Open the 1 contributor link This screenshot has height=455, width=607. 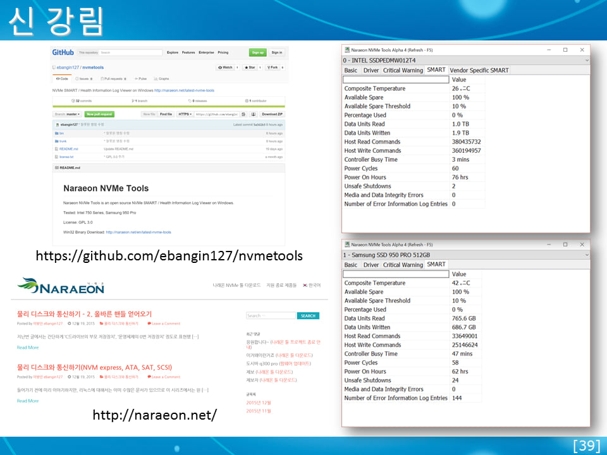point(256,100)
